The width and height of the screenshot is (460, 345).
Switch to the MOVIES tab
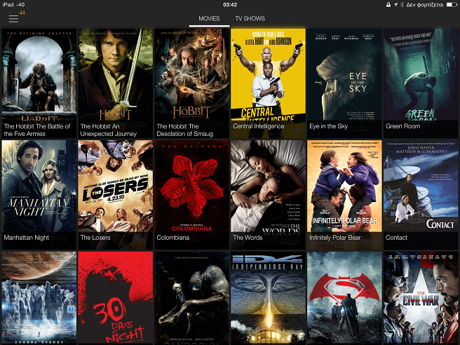click(x=209, y=18)
